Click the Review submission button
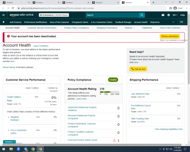This screenshot has height=152, width=190. click(170, 36)
